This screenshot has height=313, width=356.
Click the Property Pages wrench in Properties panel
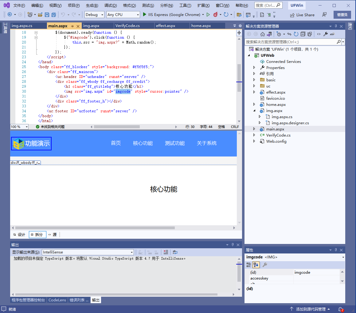265,265
